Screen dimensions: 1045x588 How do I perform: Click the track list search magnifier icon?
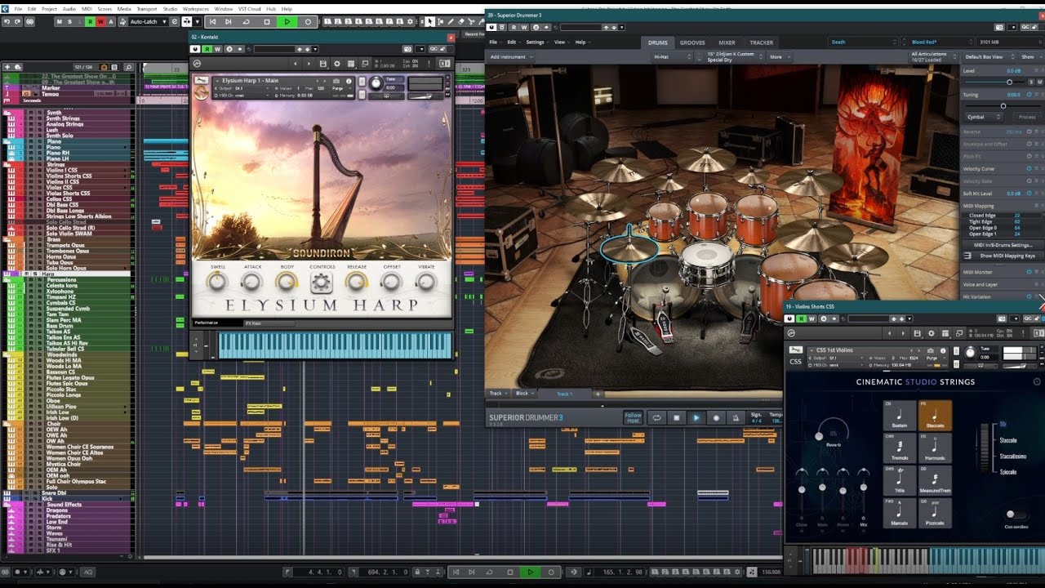click(x=128, y=67)
